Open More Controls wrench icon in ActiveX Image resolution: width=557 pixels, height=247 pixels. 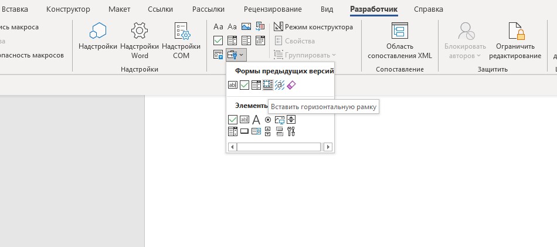click(291, 131)
